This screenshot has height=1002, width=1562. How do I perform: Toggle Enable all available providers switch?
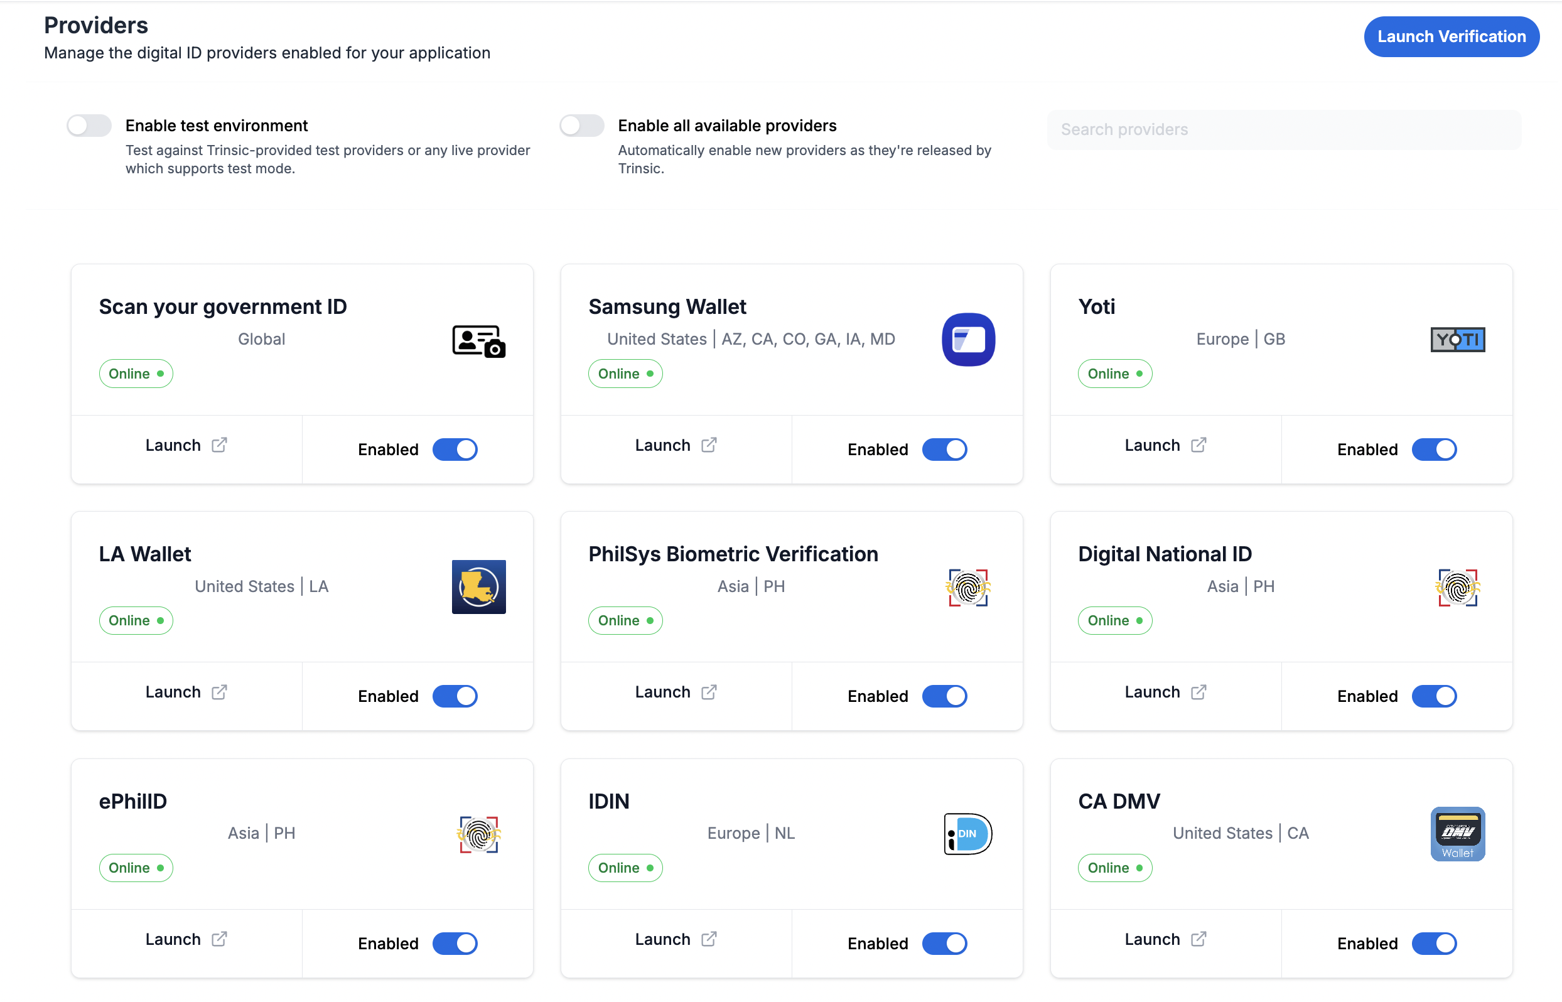581,125
